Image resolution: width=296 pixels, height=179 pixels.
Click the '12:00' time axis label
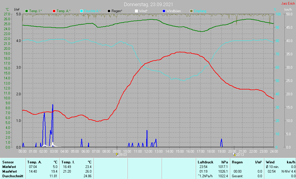tap(148, 151)
